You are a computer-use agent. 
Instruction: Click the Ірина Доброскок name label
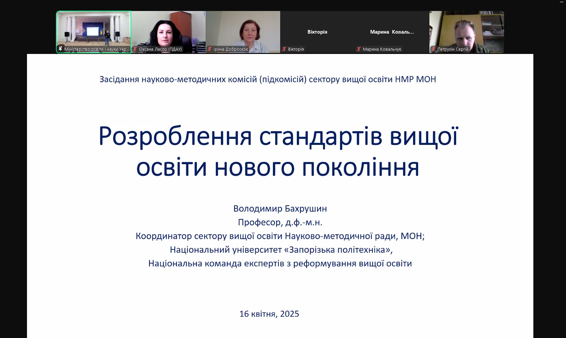[x=231, y=49]
